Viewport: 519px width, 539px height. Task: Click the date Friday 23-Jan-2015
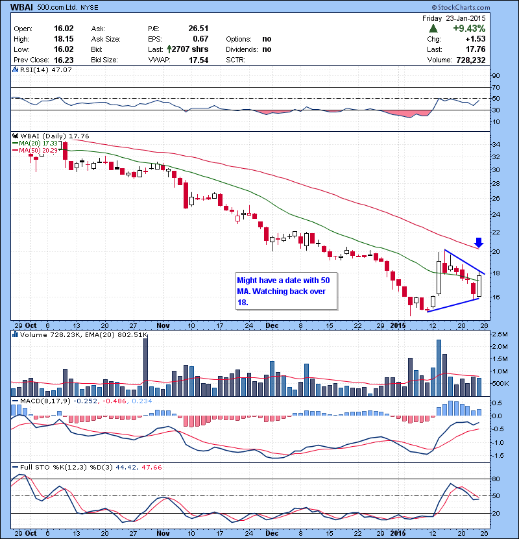(x=453, y=18)
